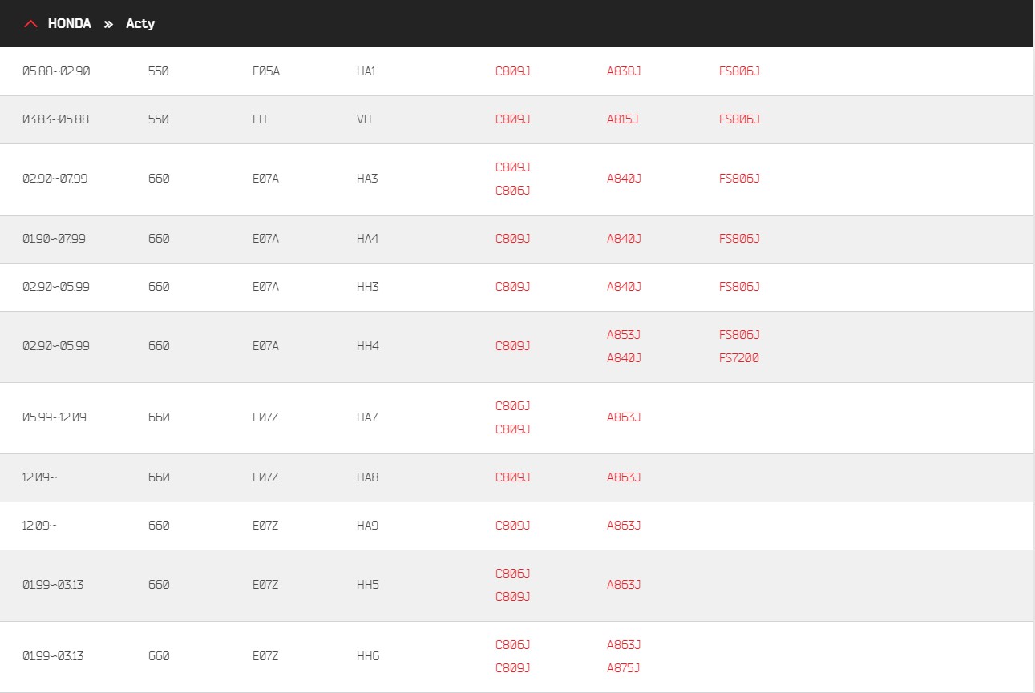Viewport: 1035px width, 693px height.
Task: Open the FS7200 part link
Action: 739,358
